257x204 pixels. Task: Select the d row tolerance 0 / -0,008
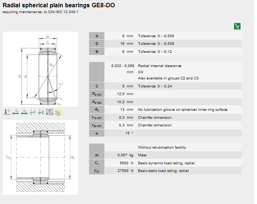tap(156, 36)
